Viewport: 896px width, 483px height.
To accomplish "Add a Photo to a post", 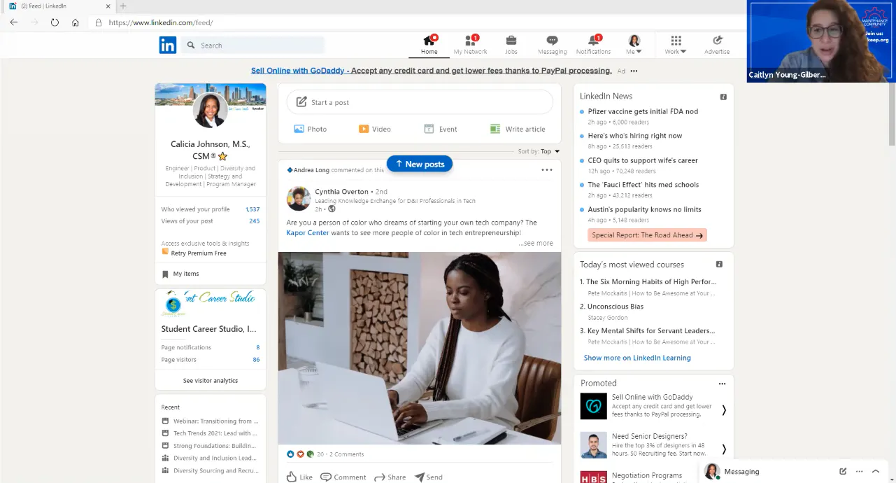I will tap(310, 129).
